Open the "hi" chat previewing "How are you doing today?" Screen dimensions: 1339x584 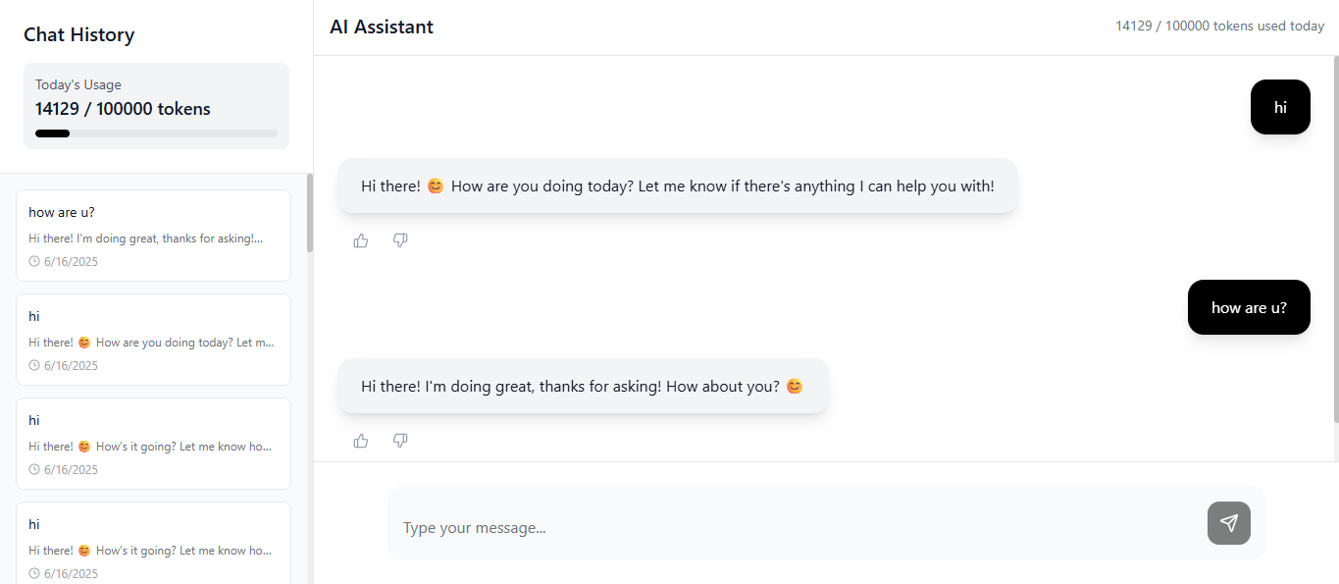tap(153, 340)
